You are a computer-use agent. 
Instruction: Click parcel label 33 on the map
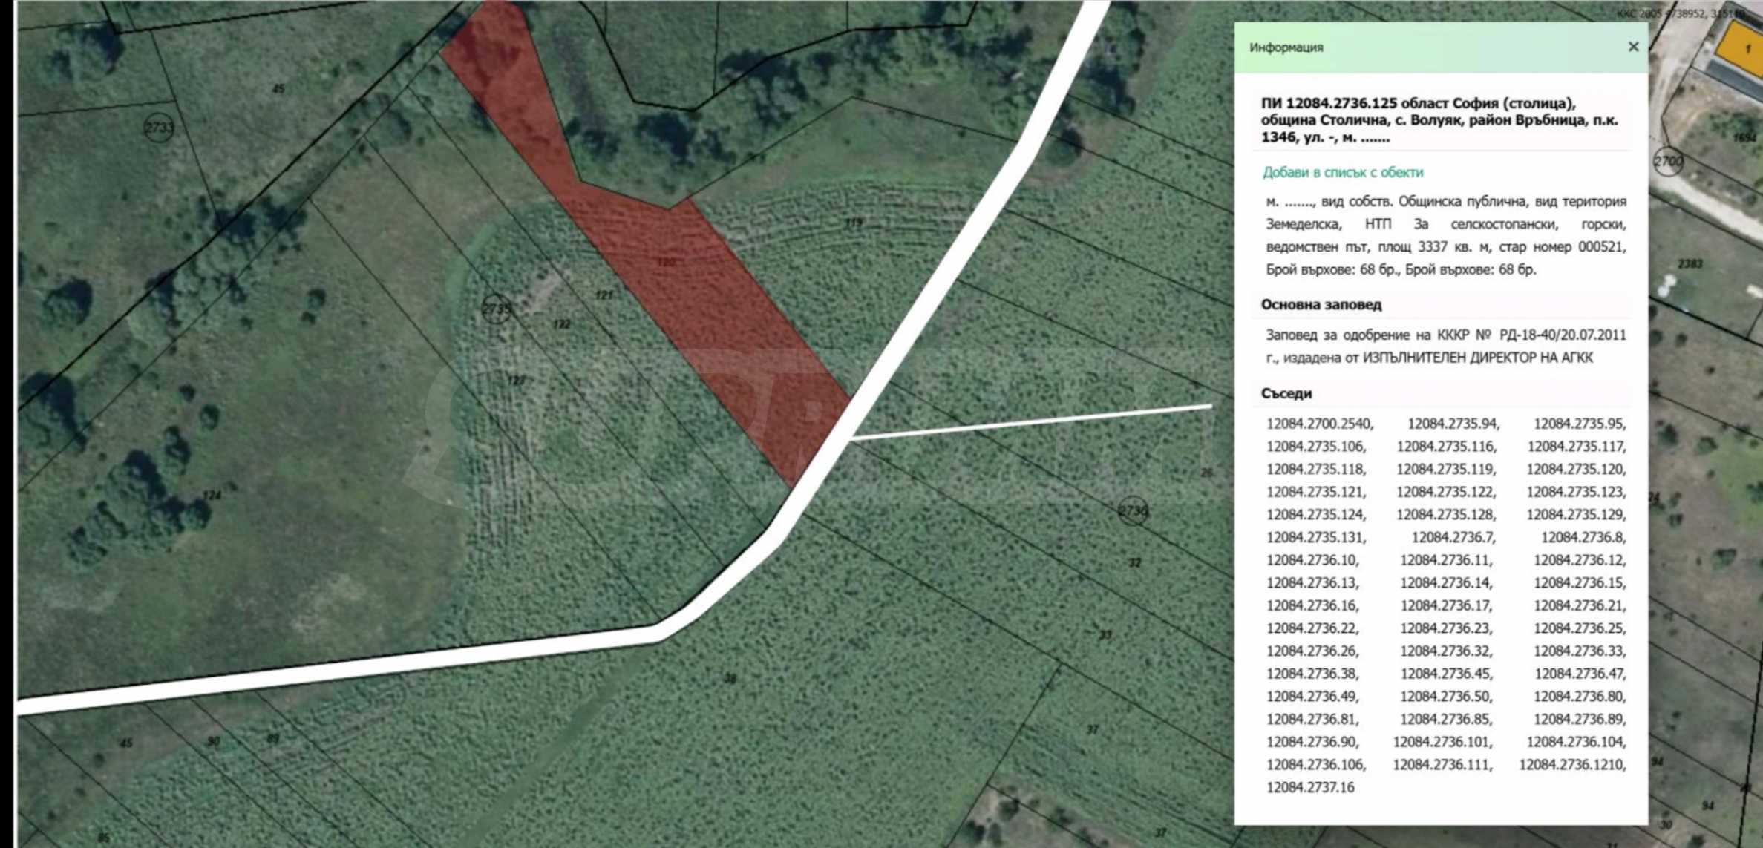1105,634
